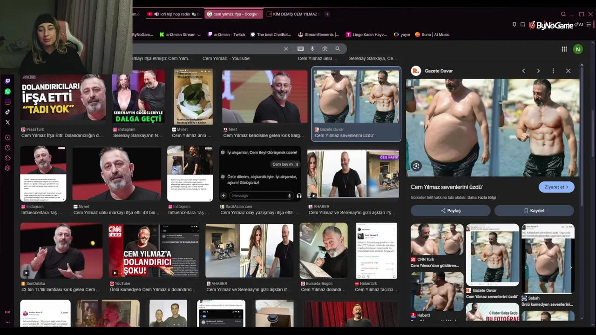Open sidebar Extensions puzzle icon
This screenshot has width=596, height=335.
click(7, 158)
